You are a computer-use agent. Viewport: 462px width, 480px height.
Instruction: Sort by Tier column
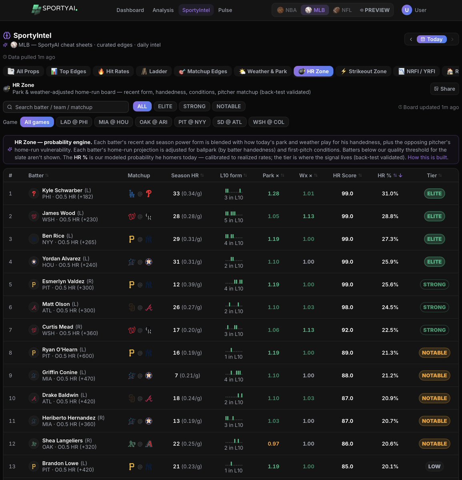click(434, 176)
